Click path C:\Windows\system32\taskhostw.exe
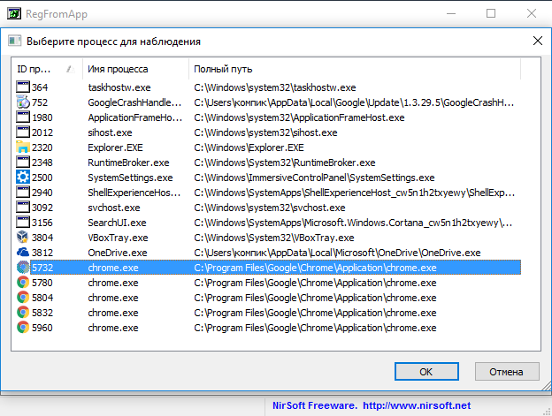 [275, 87]
